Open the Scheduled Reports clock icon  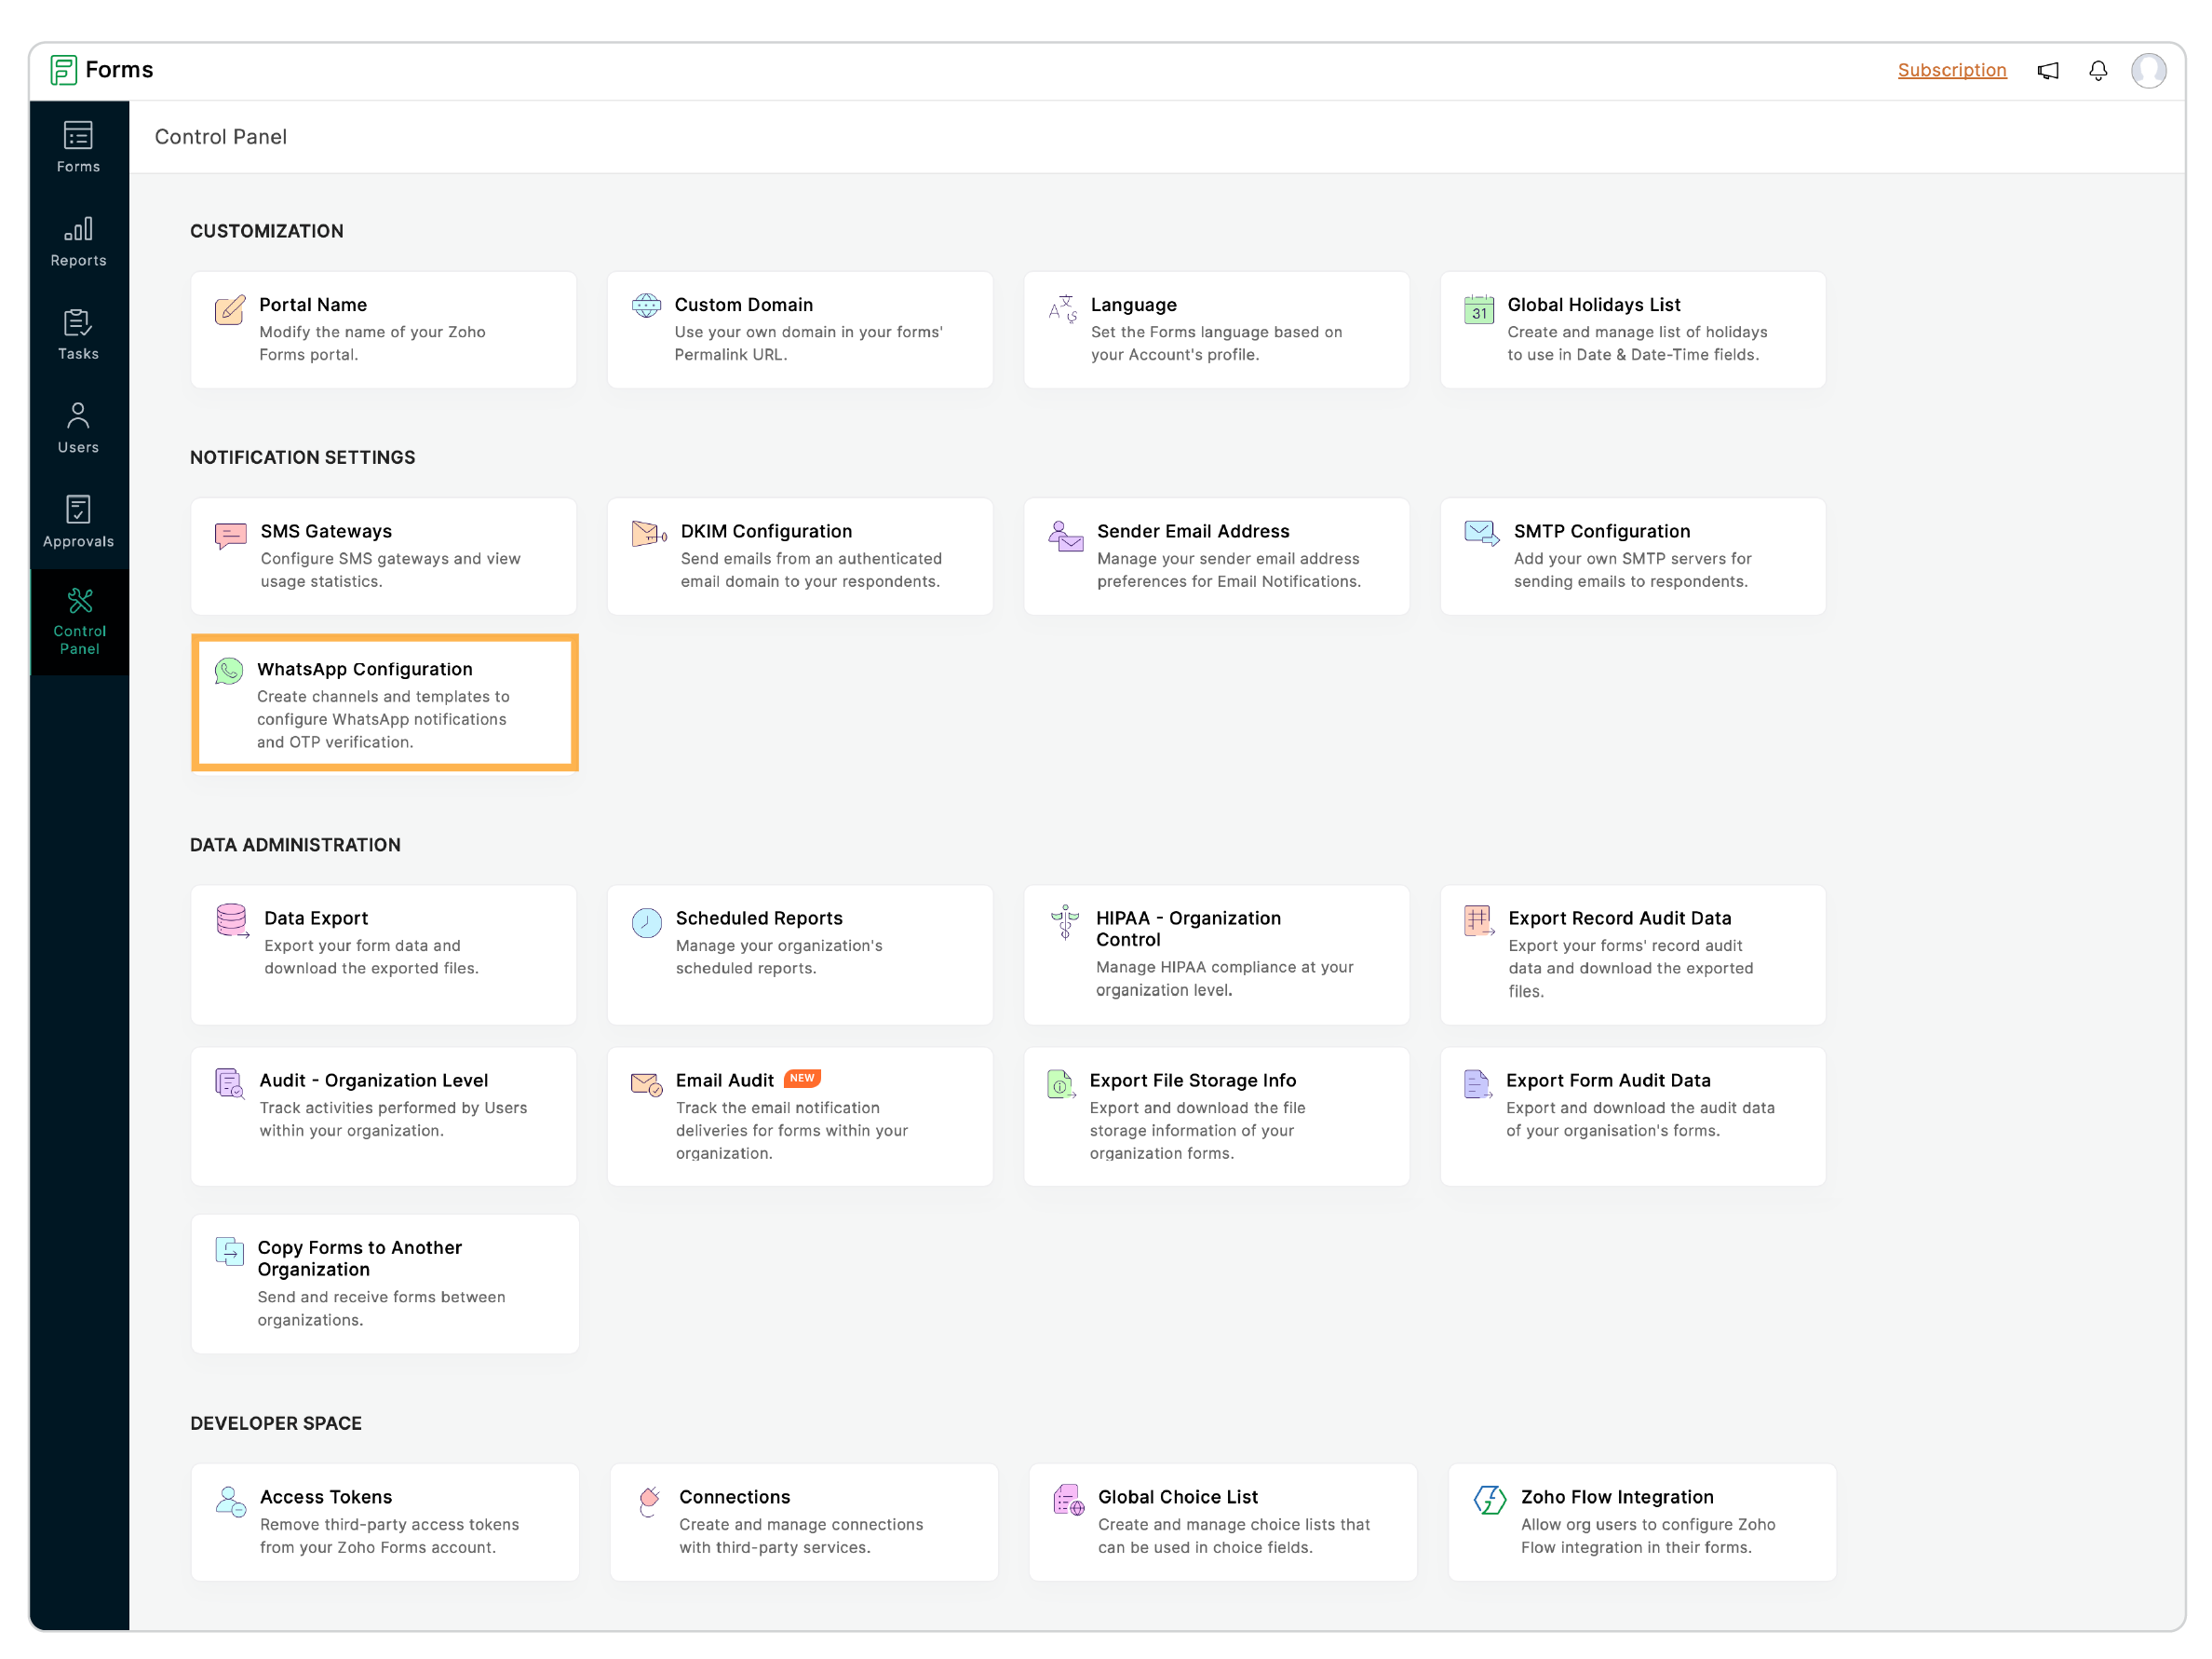pyautogui.click(x=646, y=921)
